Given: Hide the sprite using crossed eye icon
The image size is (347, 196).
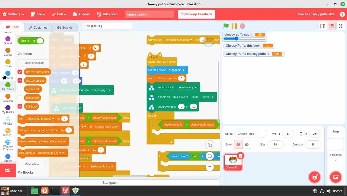Looking at the screenshot, I should coord(246,144).
